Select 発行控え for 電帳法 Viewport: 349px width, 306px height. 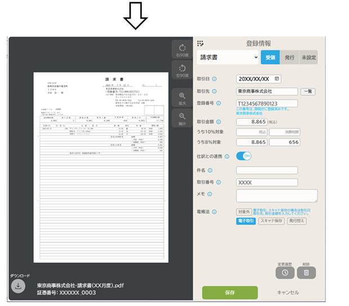pyautogui.click(x=297, y=221)
